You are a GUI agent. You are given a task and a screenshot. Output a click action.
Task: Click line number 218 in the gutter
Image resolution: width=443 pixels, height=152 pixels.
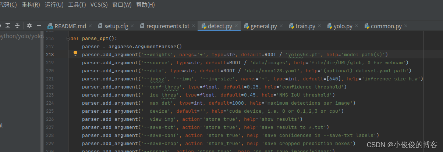coord(50,54)
